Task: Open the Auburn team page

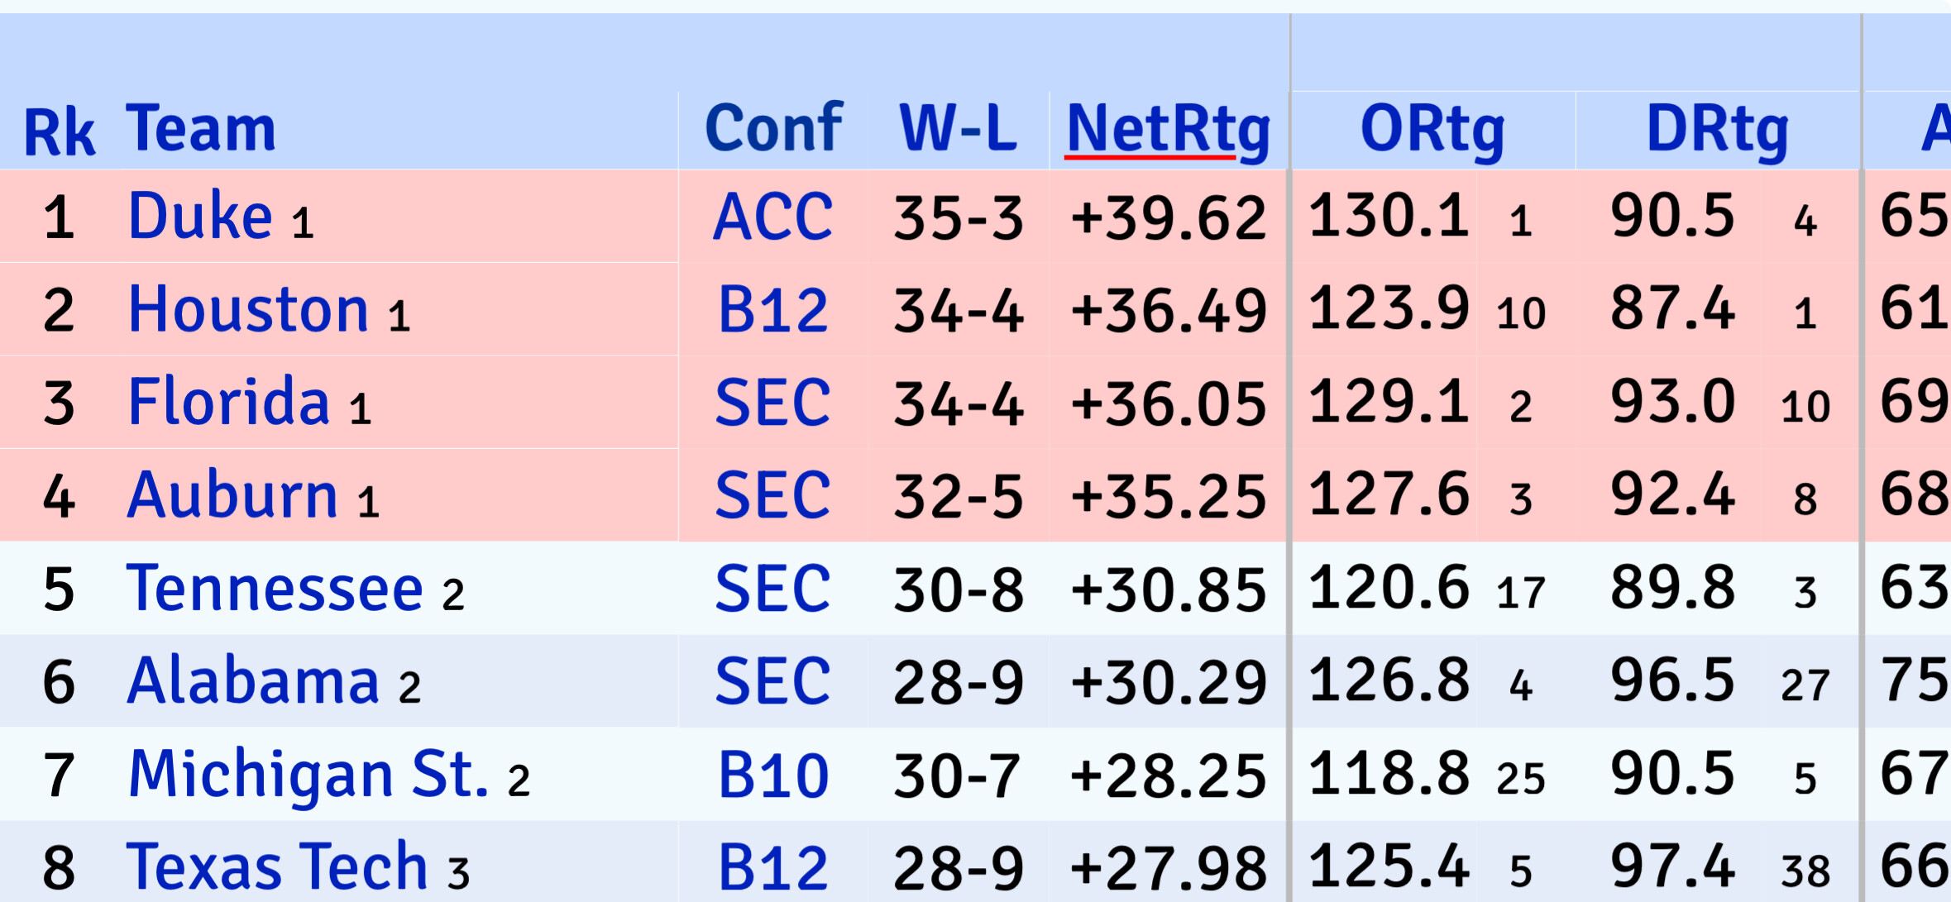Action: click(x=232, y=496)
